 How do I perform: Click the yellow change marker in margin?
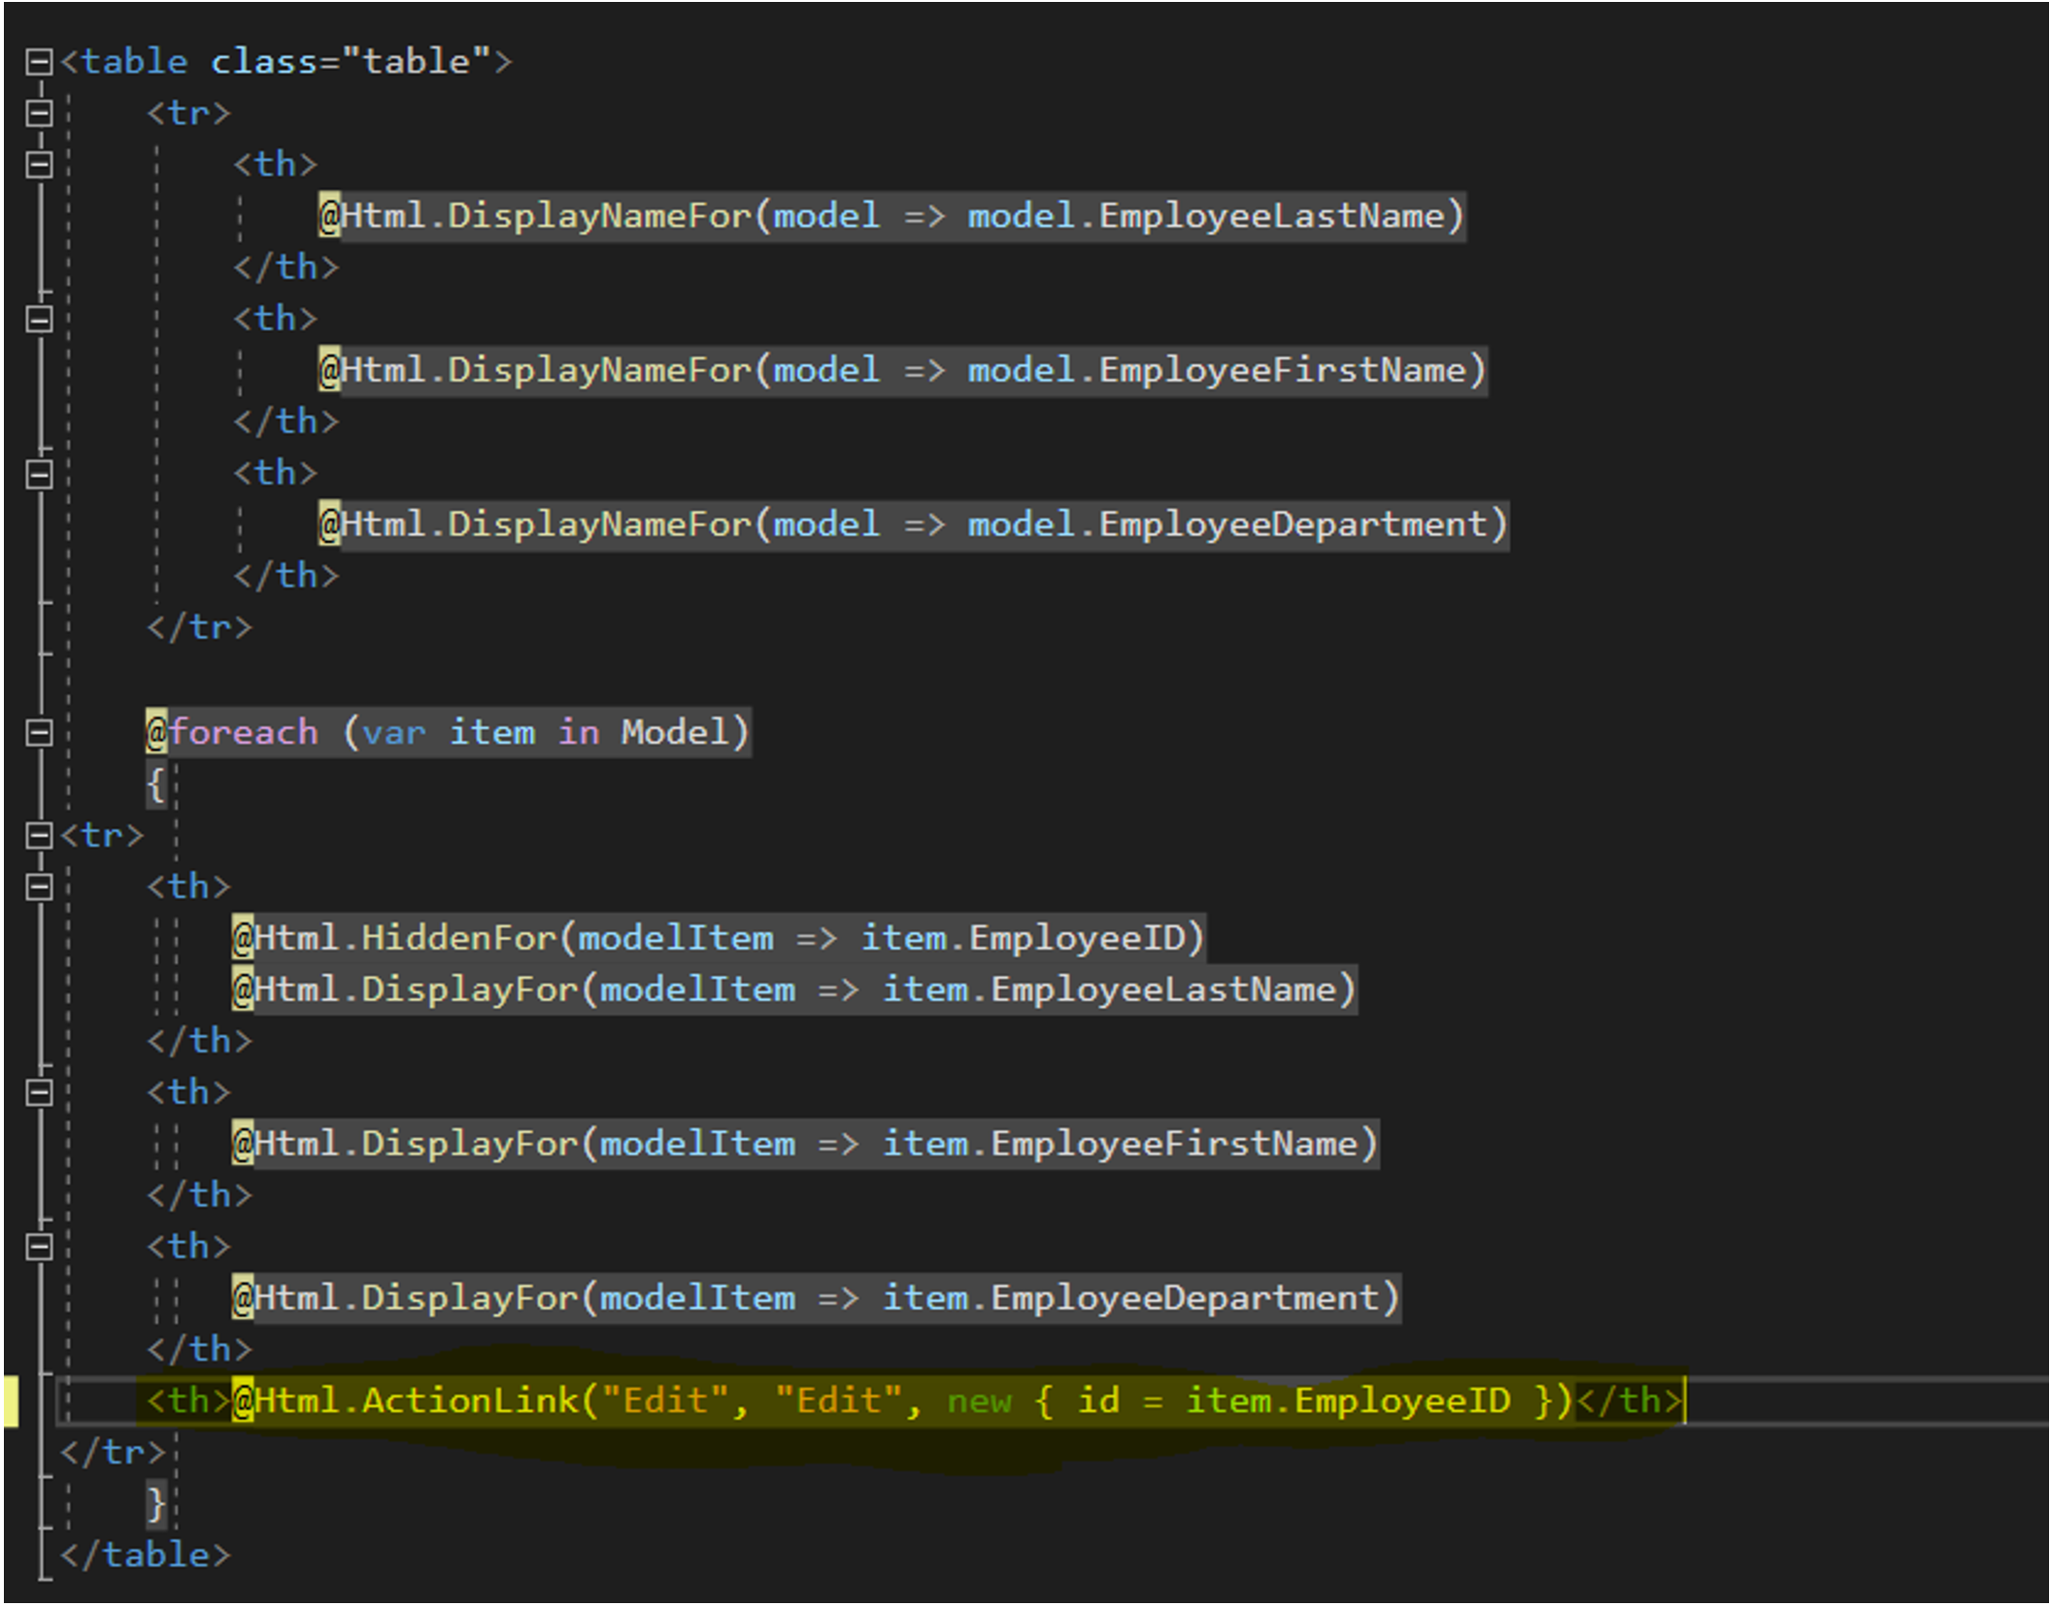11,1401
